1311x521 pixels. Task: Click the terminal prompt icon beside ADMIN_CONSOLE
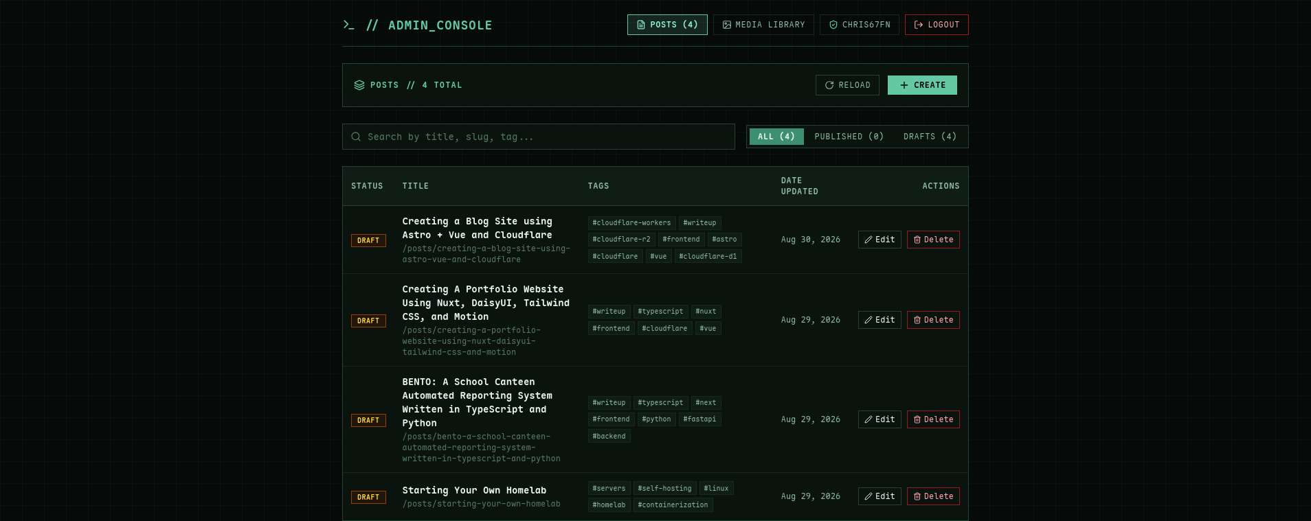coord(348,25)
